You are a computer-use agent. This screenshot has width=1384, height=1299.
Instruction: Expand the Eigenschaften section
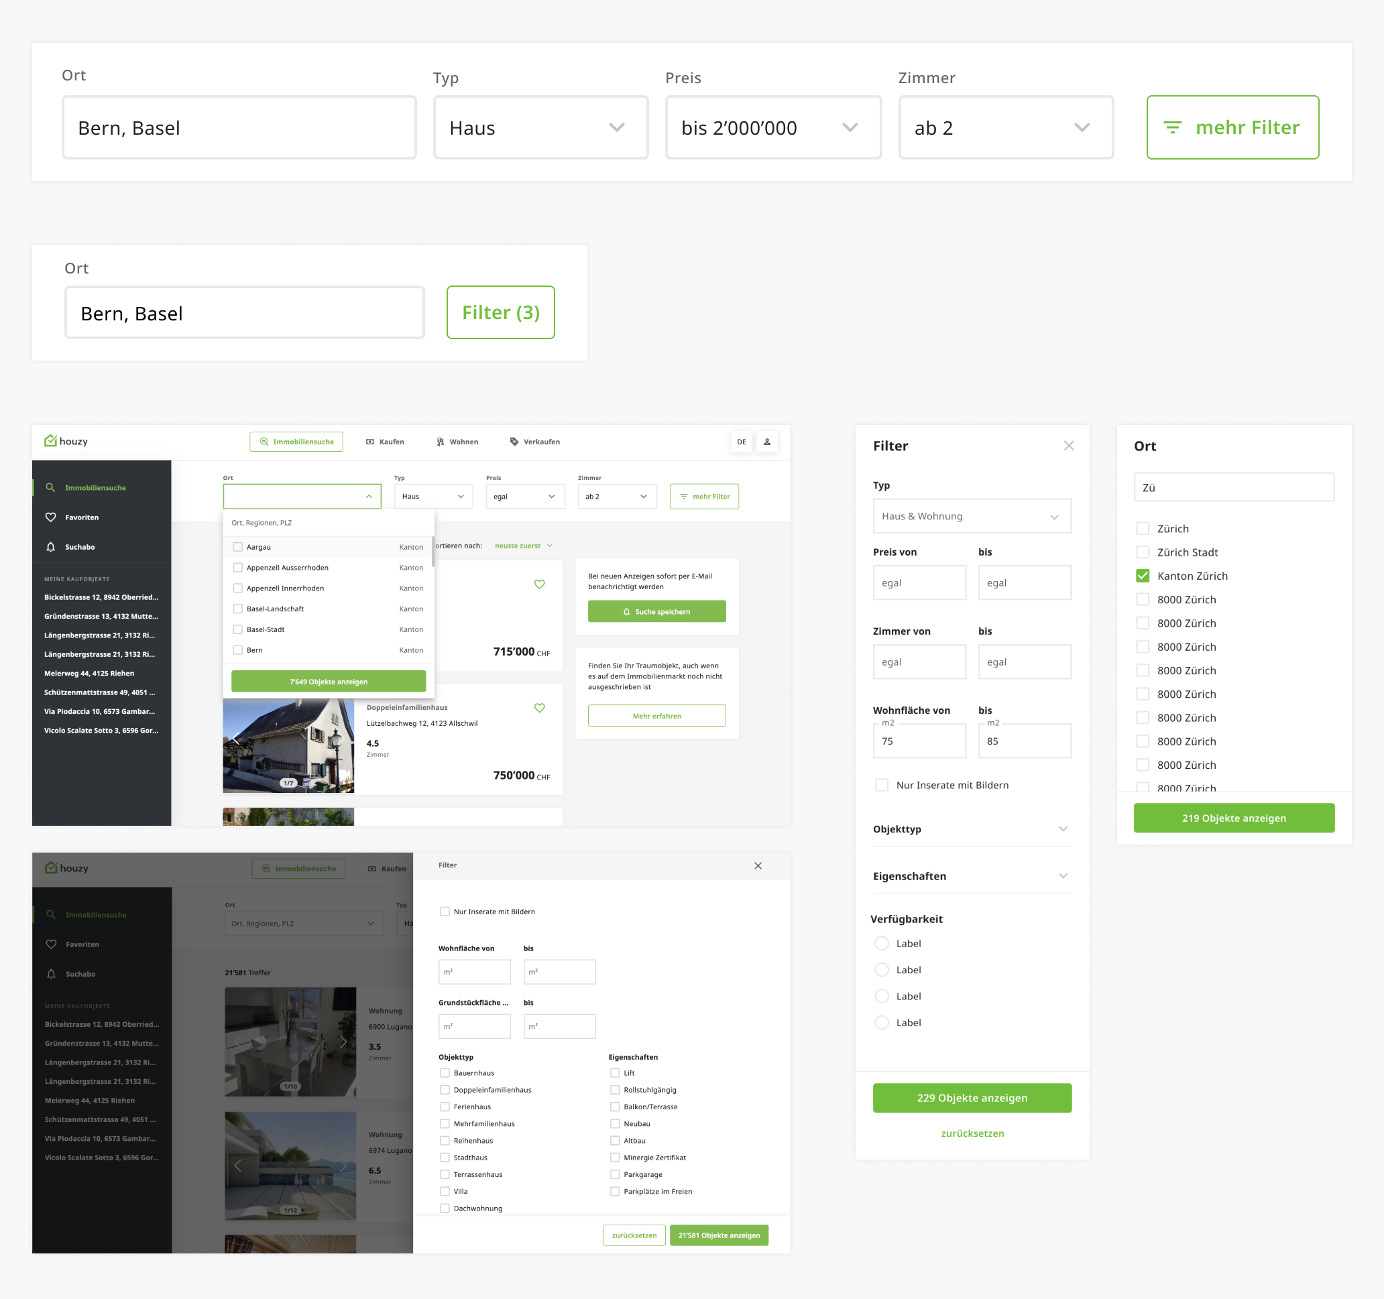click(x=972, y=876)
